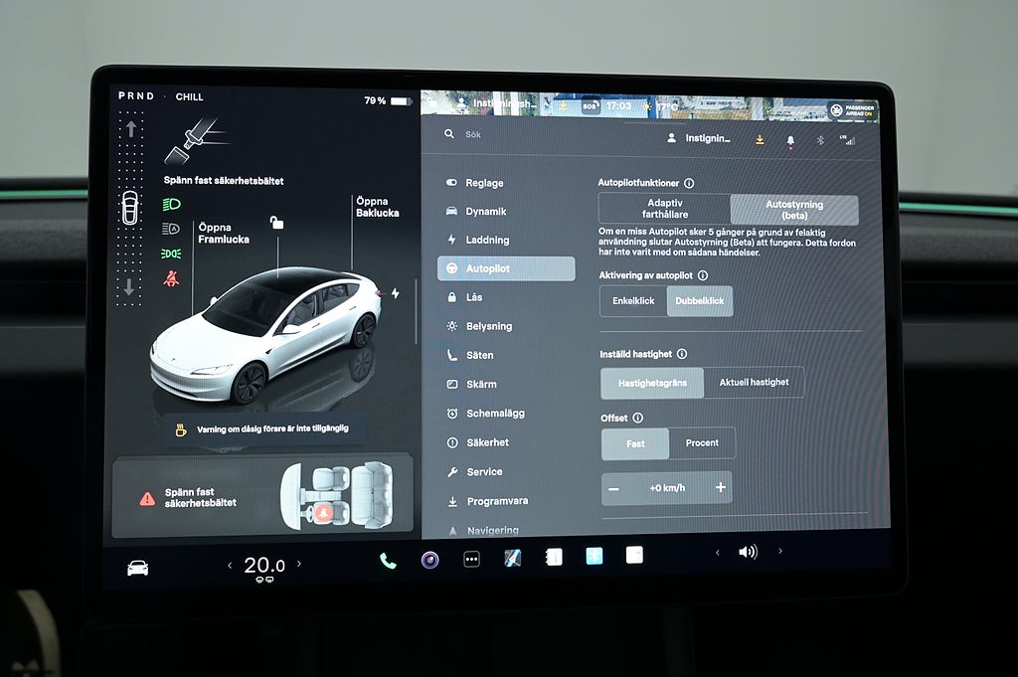Raise temperature with right arrow

[299, 565]
